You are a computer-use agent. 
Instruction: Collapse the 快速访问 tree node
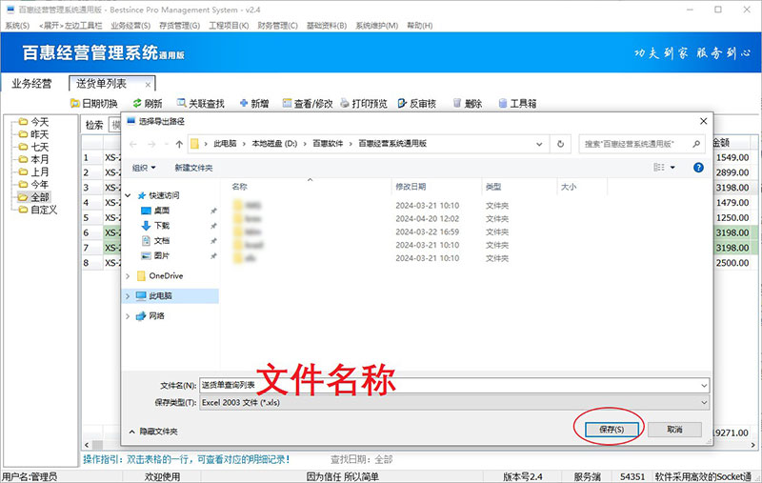(129, 195)
